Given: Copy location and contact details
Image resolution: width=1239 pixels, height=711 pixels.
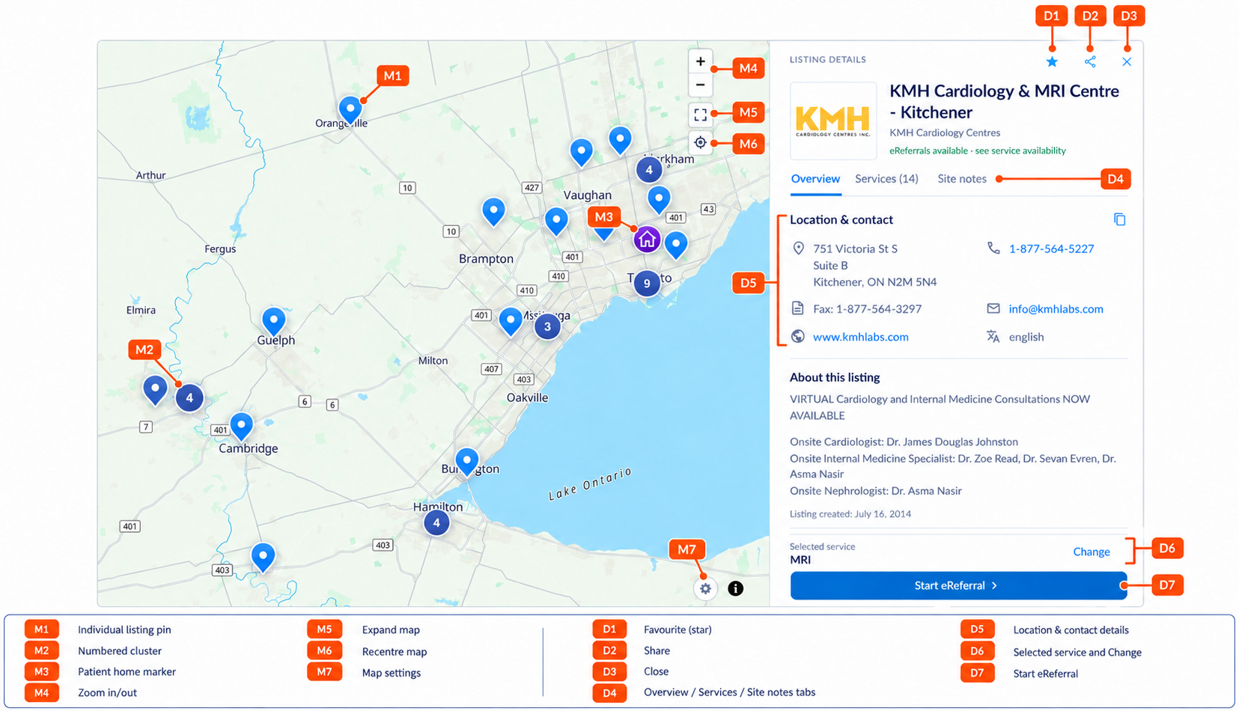Looking at the screenshot, I should pyautogui.click(x=1119, y=219).
